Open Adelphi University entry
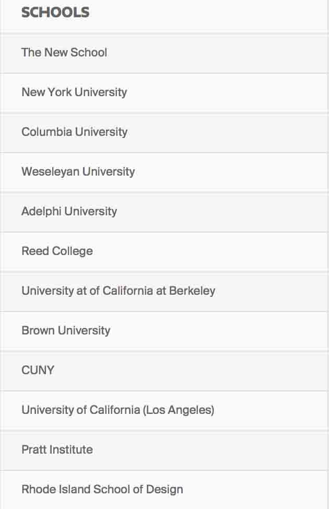 [164, 212]
